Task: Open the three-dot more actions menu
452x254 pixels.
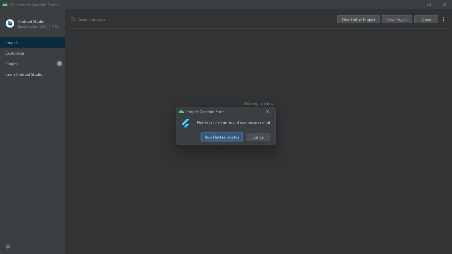Action: (443, 19)
